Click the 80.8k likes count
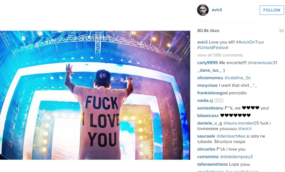This screenshot has width=285, height=172. click(x=208, y=31)
